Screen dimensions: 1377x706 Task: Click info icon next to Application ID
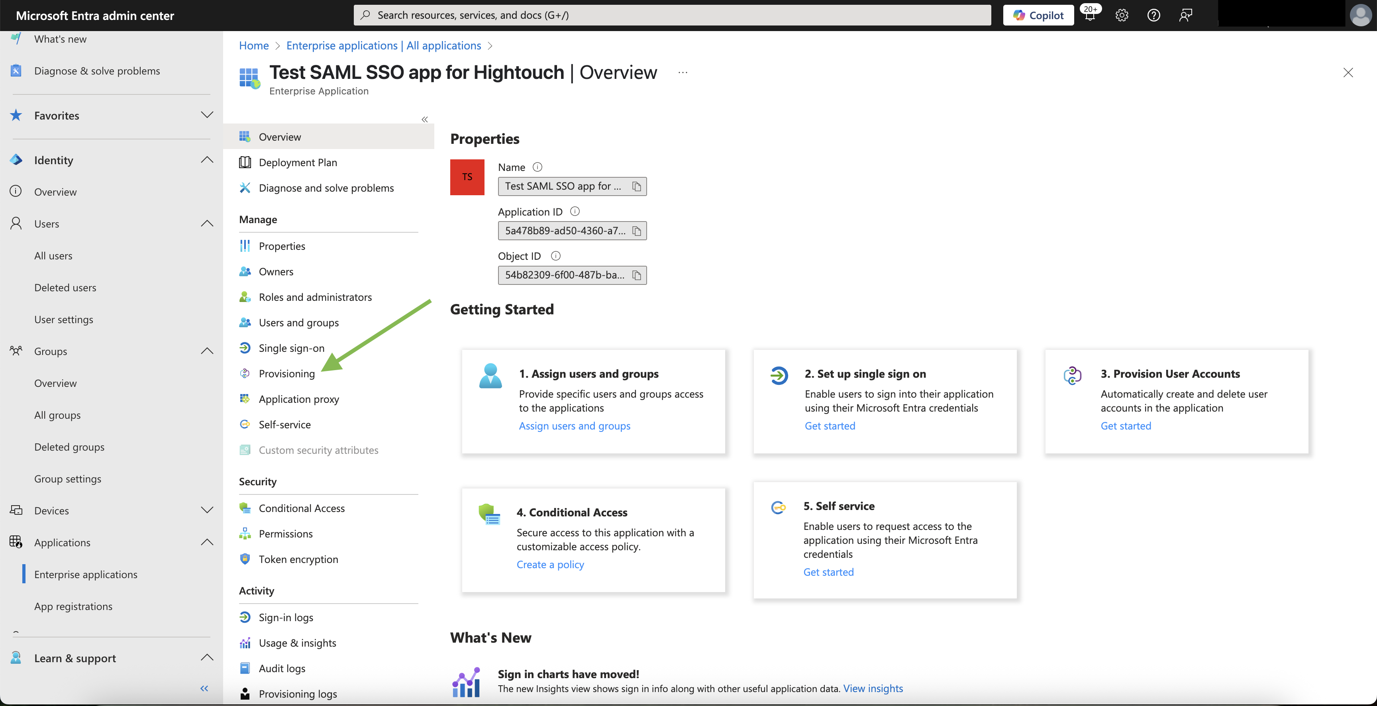[575, 212]
